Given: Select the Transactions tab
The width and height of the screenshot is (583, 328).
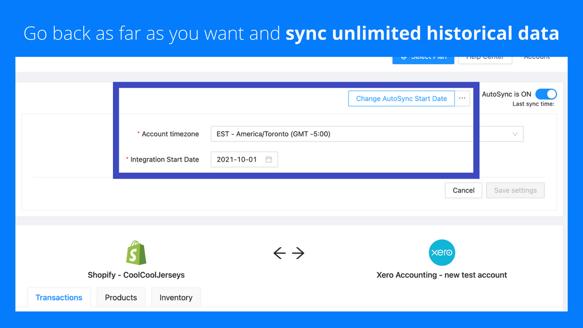Looking at the screenshot, I should point(59,297).
